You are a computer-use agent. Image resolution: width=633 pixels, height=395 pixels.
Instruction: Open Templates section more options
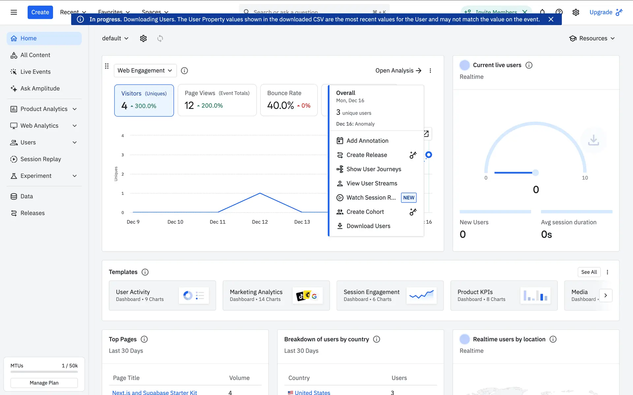point(607,272)
